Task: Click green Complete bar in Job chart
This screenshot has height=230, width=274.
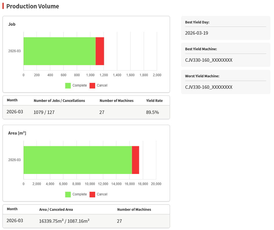Action: tap(60, 51)
